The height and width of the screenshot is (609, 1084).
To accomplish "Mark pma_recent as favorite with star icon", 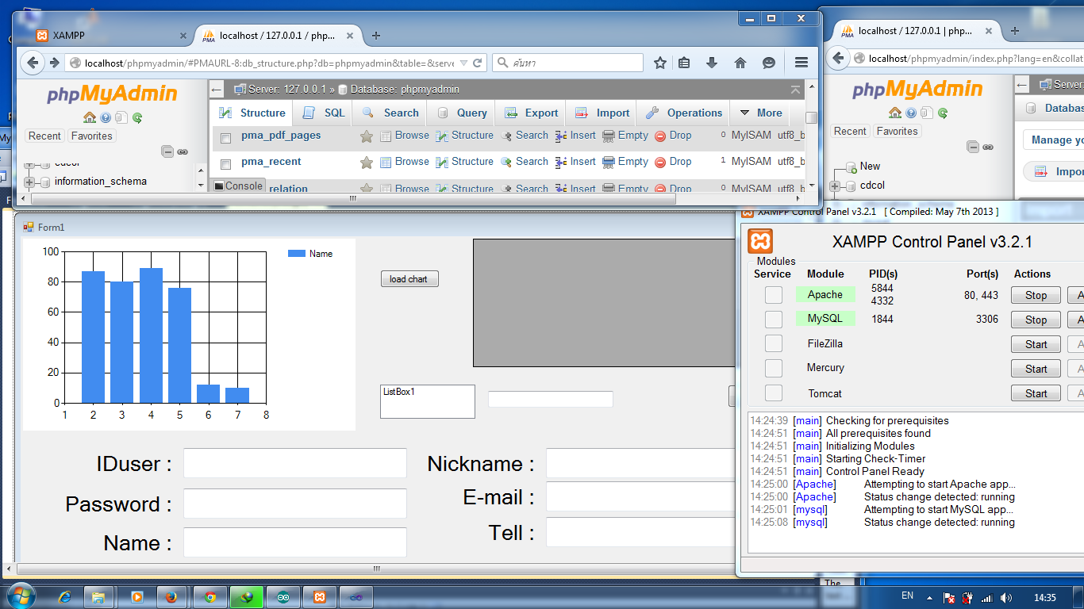I will (x=365, y=161).
